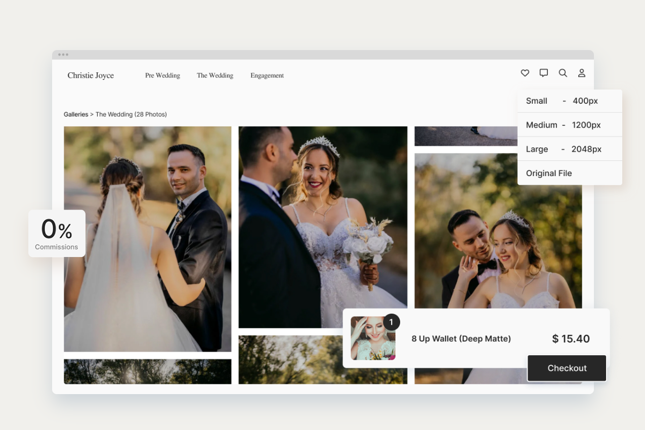The image size is (645, 430).
Task: Open The Wedding menu item
Action: pyautogui.click(x=215, y=75)
